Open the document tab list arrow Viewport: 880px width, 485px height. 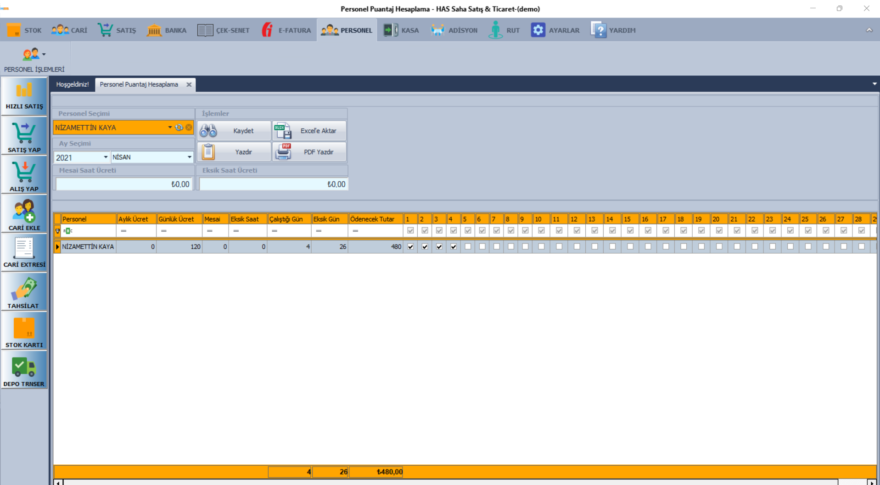tap(874, 84)
